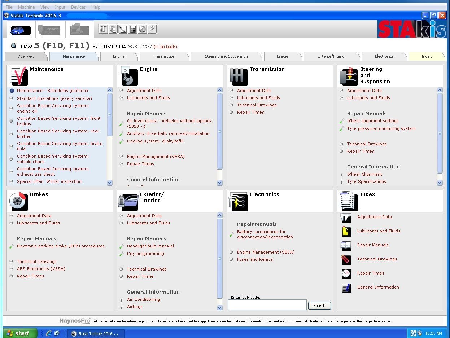
Task: Click Maintenance panel scroll down arrow
Action: pyautogui.click(x=110, y=183)
